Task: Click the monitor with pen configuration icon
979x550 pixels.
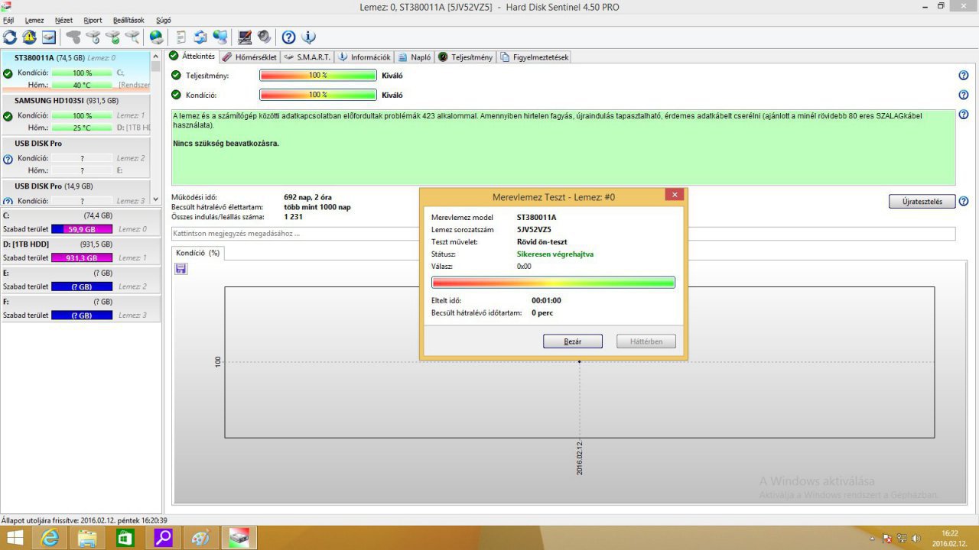Action: coord(245,37)
